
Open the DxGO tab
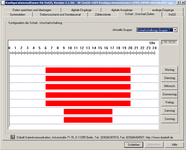pos(172,15)
